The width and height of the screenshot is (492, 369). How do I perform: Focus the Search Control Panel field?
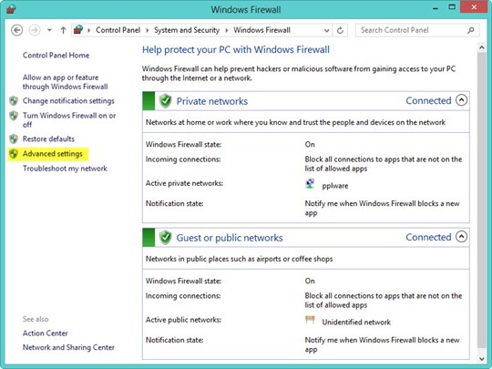click(417, 30)
